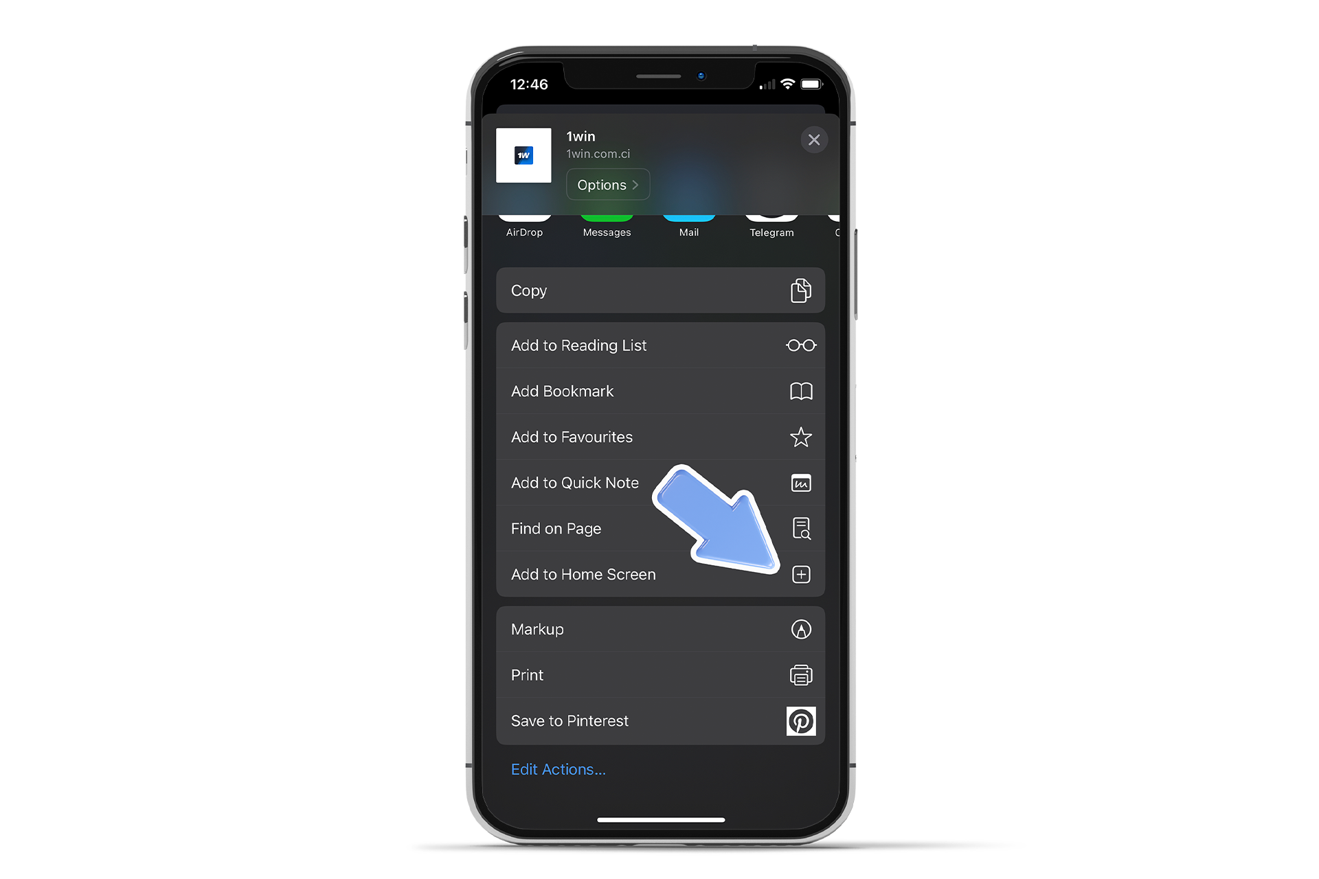Select Mail sharing option
This screenshot has height=879, width=1319.
coord(689,218)
